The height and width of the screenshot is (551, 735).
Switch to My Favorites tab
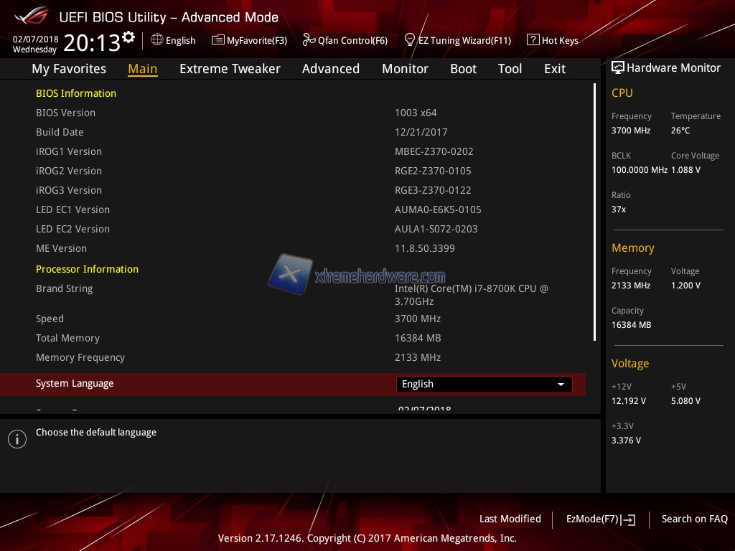(69, 69)
